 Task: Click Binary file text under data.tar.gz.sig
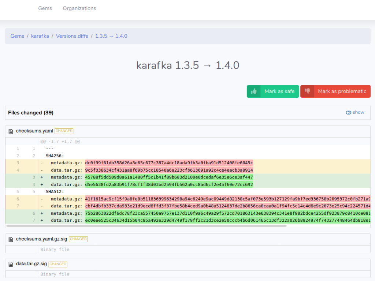(x=55, y=274)
